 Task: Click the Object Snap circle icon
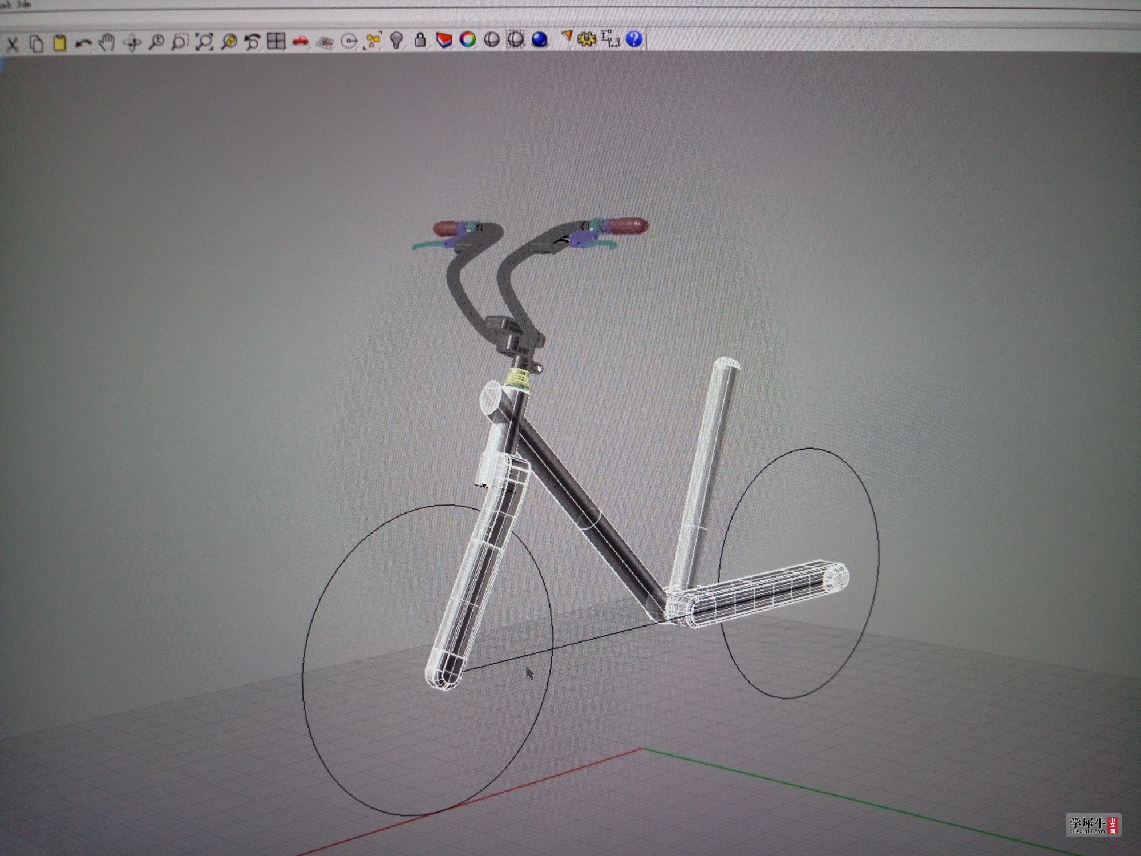(x=349, y=41)
